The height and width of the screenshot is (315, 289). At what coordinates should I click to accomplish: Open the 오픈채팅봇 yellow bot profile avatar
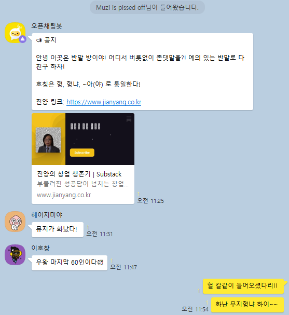(x=15, y=33)
